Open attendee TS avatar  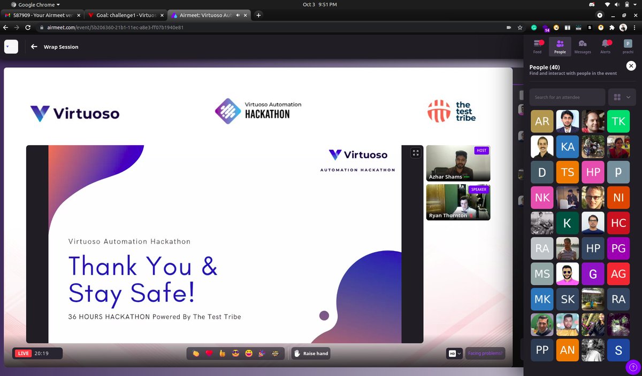(x=568, y=172)
